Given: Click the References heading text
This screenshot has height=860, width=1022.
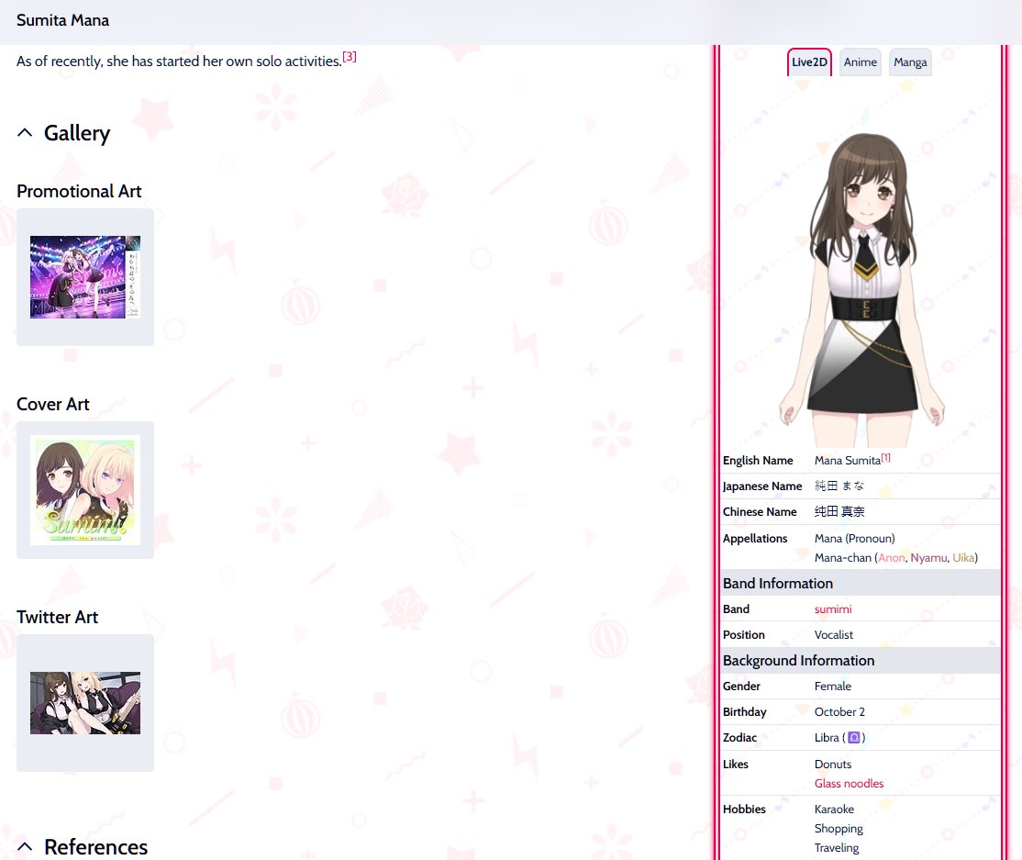Looking at the screenshot, I should (x=95, y=847).
